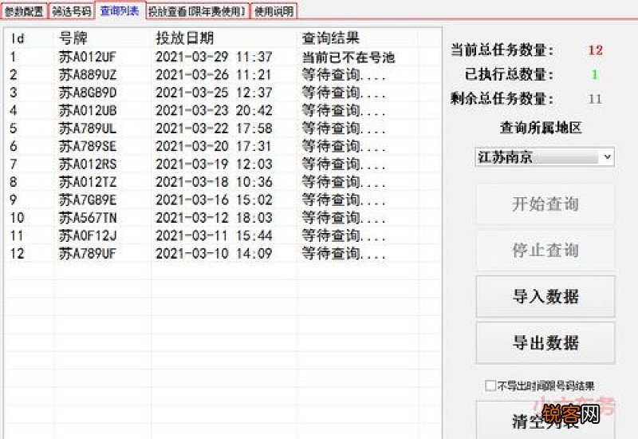Image resolution: width=638 pixels, height=439 pixels.
Task: Select plate 苏A012UB row
Action: [x=224, y=111]
